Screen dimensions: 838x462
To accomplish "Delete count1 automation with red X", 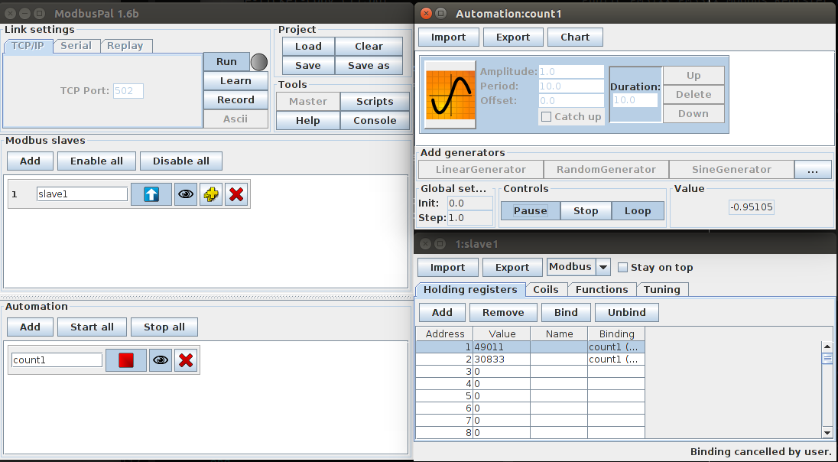I will (x=186, y=360).
